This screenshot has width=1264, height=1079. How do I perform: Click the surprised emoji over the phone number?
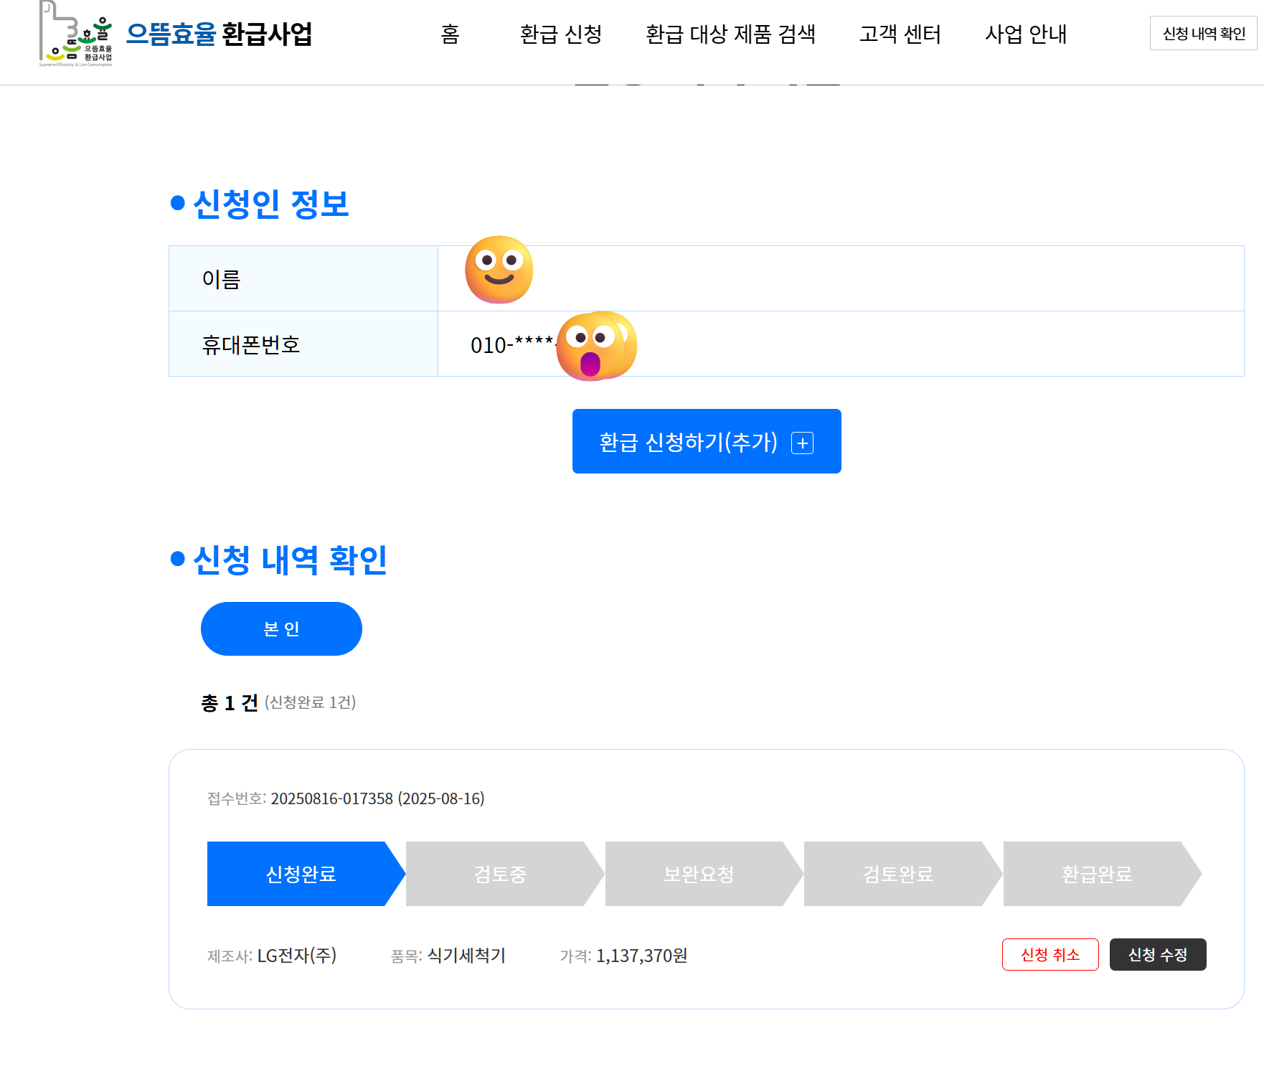[596, 346]
